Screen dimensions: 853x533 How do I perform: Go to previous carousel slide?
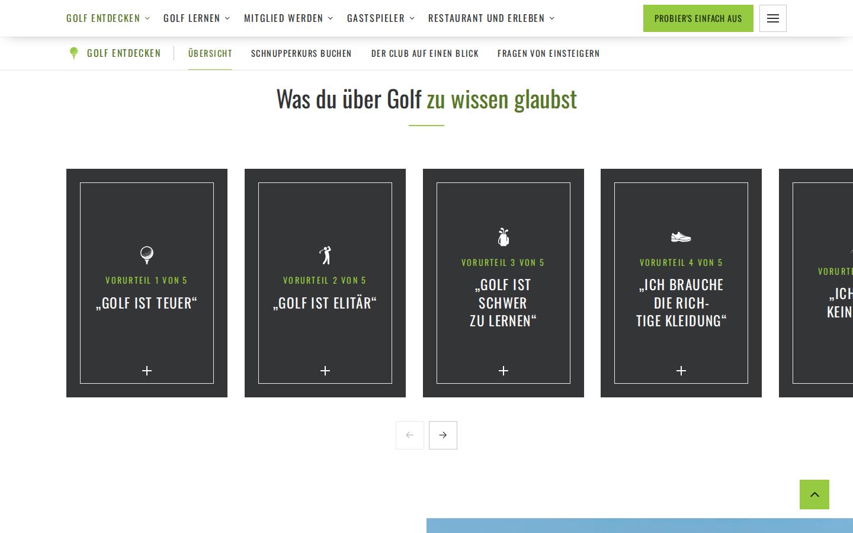(410, 435)
